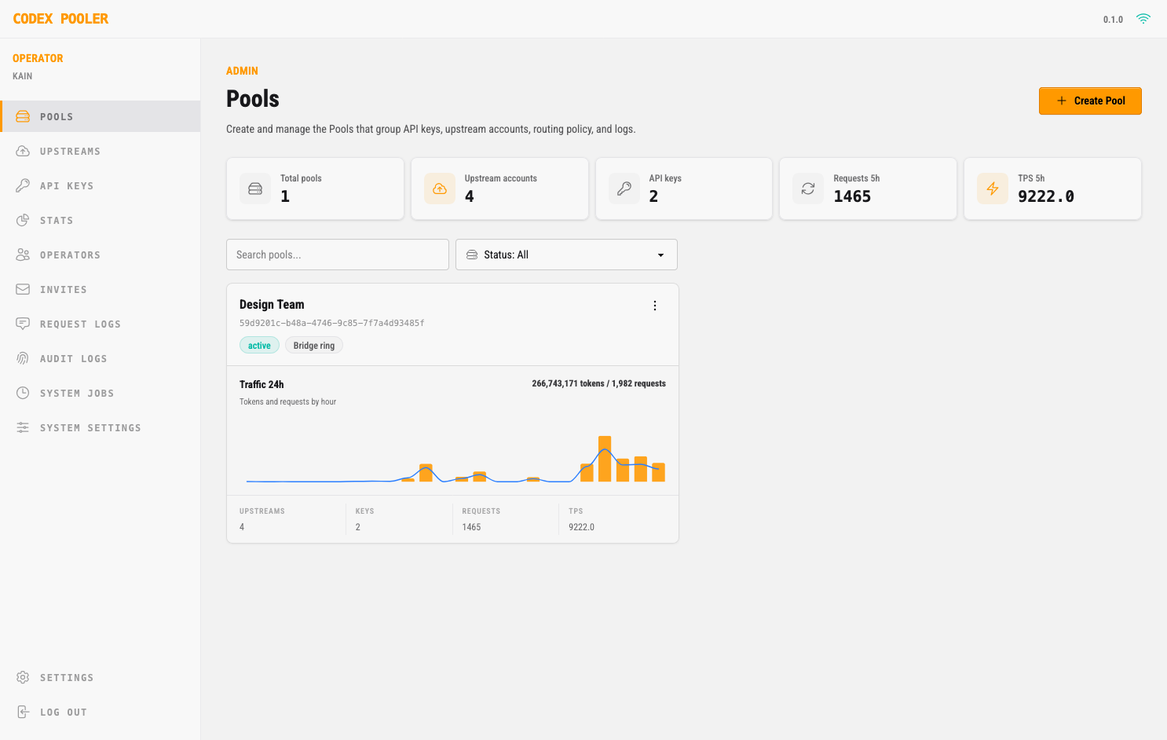Go to Pools in sidebar

click(101, 116)
